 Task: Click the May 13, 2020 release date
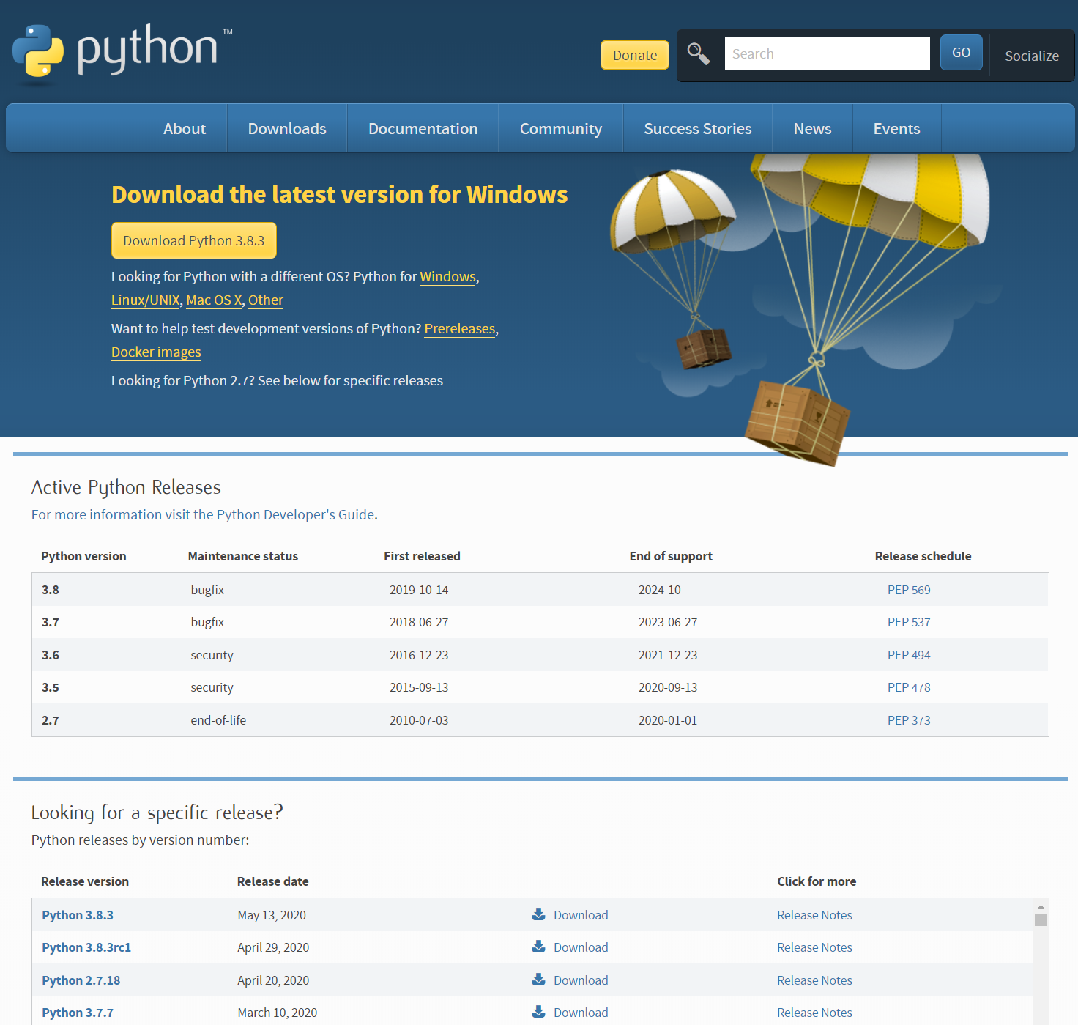click(x=272, y=915)
